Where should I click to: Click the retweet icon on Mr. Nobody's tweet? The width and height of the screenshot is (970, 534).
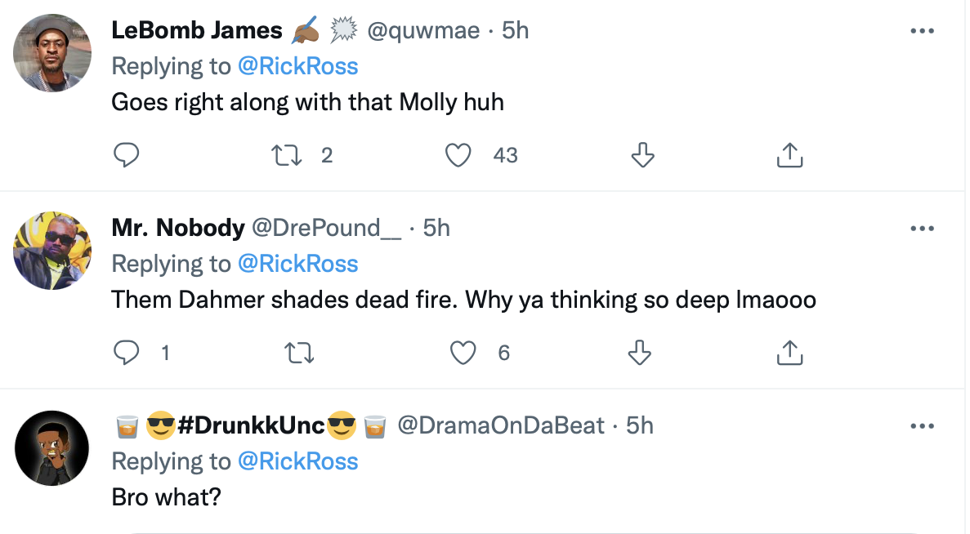[x=300, y=353]
